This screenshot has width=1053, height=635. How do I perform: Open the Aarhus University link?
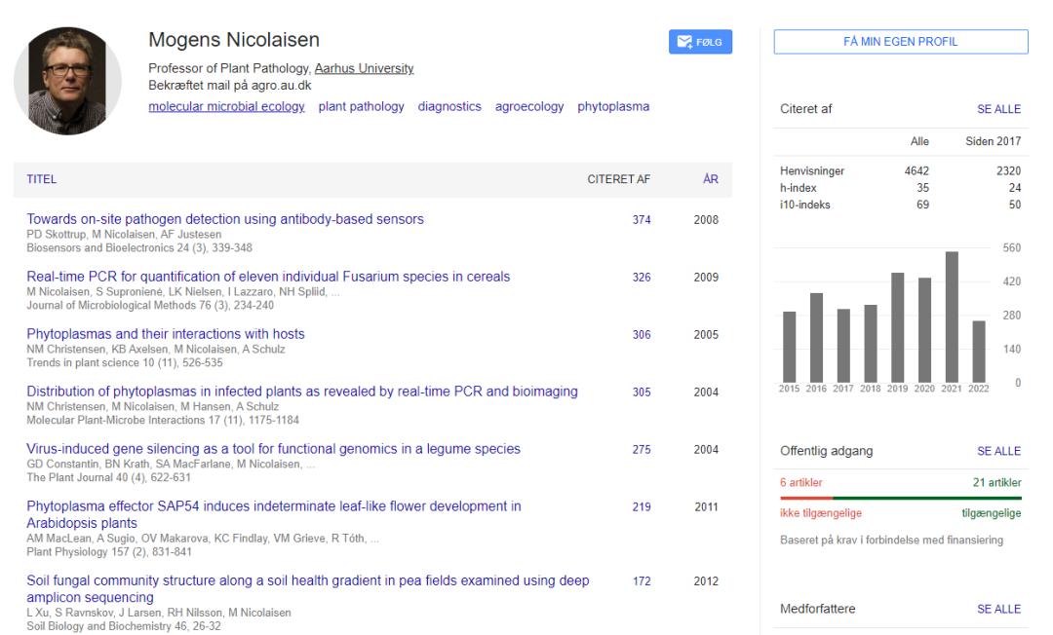(x=364, y=69)
